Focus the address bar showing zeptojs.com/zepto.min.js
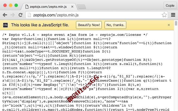 97,15
